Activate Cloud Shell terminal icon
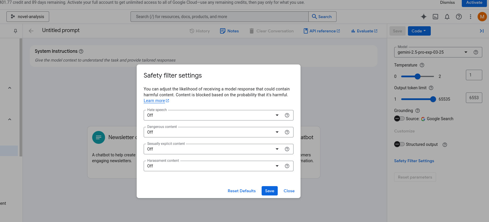489x222 pixels. [435, 17]
